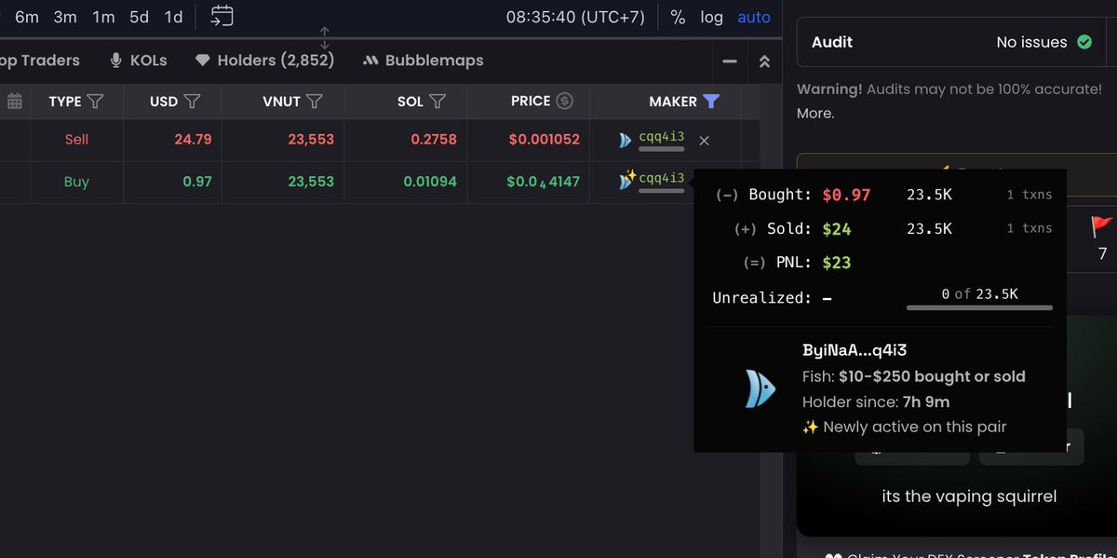
Task: Select the 1m timeframe
Action: coord(102,17)
